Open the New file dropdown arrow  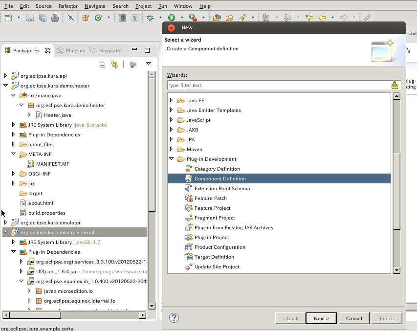[19, 18]
